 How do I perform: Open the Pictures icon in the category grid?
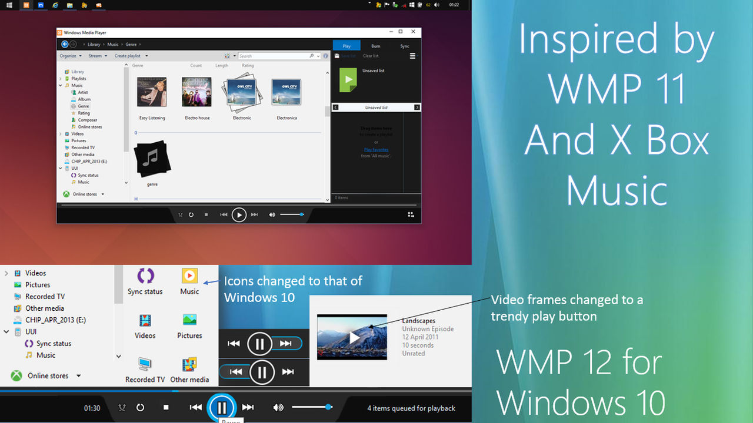pyautogui.click(x=189, y=320)
